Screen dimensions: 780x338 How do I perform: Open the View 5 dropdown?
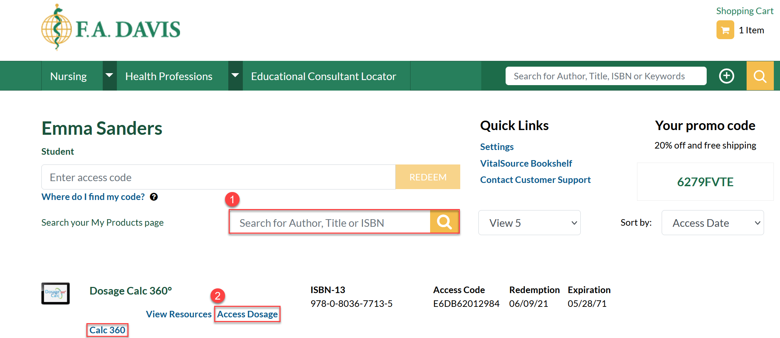pos(529,222)
